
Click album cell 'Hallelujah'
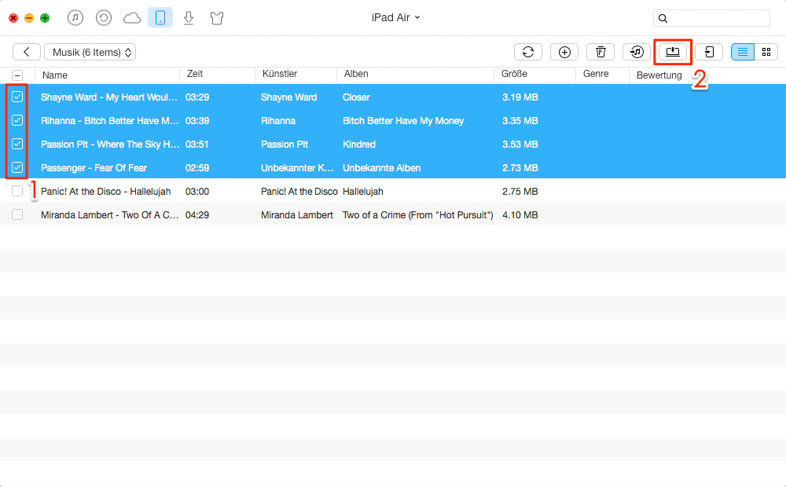pos(363,192)
